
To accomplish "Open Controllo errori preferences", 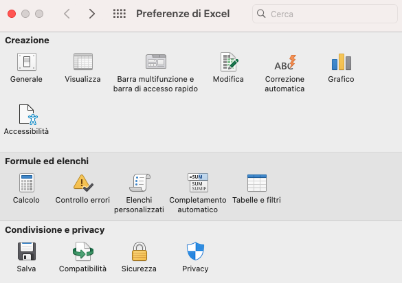I will coord(83,183).
